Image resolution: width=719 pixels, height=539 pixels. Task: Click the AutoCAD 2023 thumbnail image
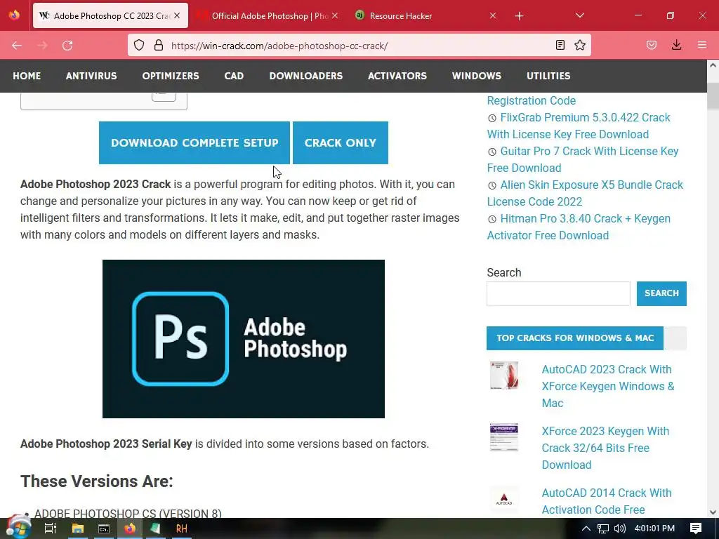(504, 375)
